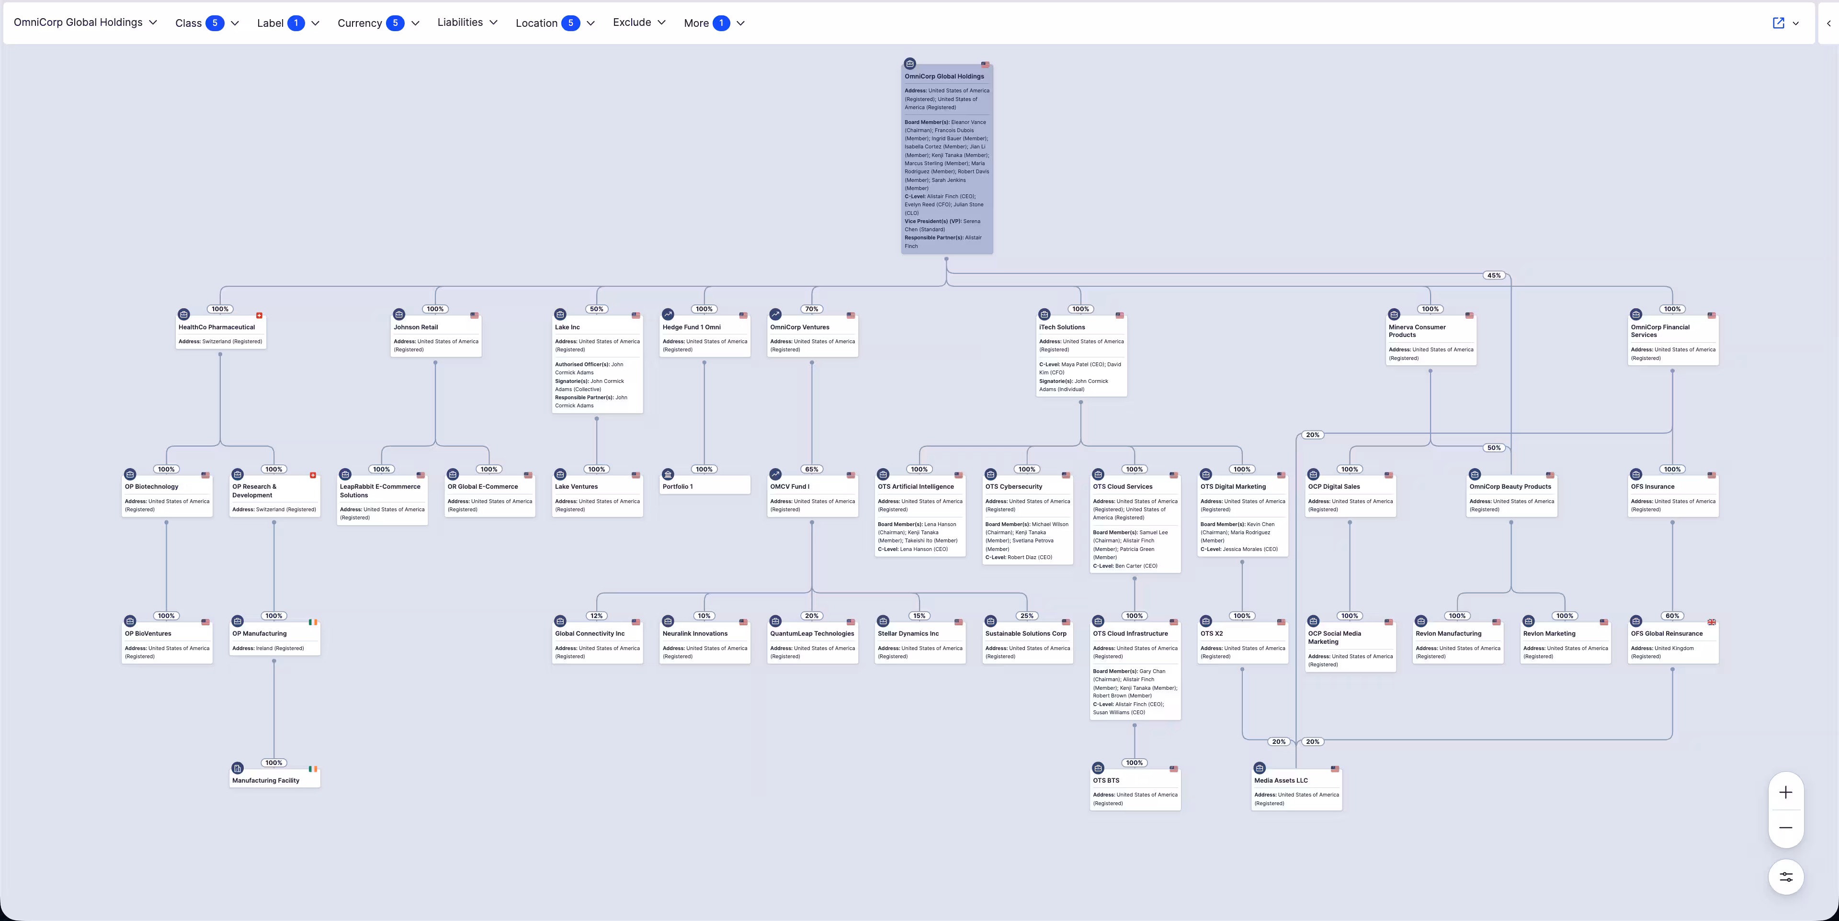Click the 25% label above Sustainable Solutions Corp
1839x921 pixels.
coord(1027,616)
